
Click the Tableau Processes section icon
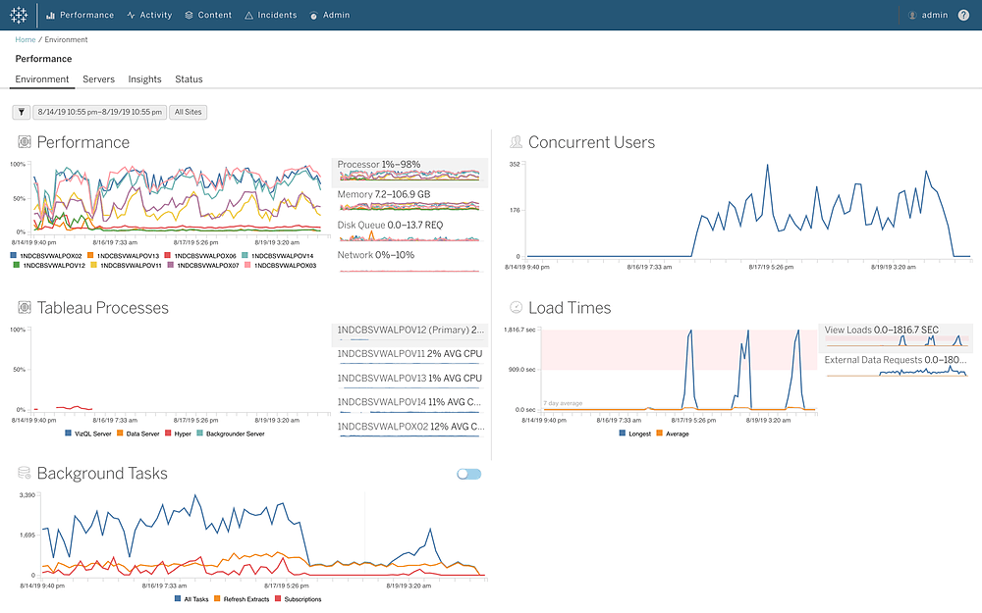pyautogui.click(x=25, y=307)
